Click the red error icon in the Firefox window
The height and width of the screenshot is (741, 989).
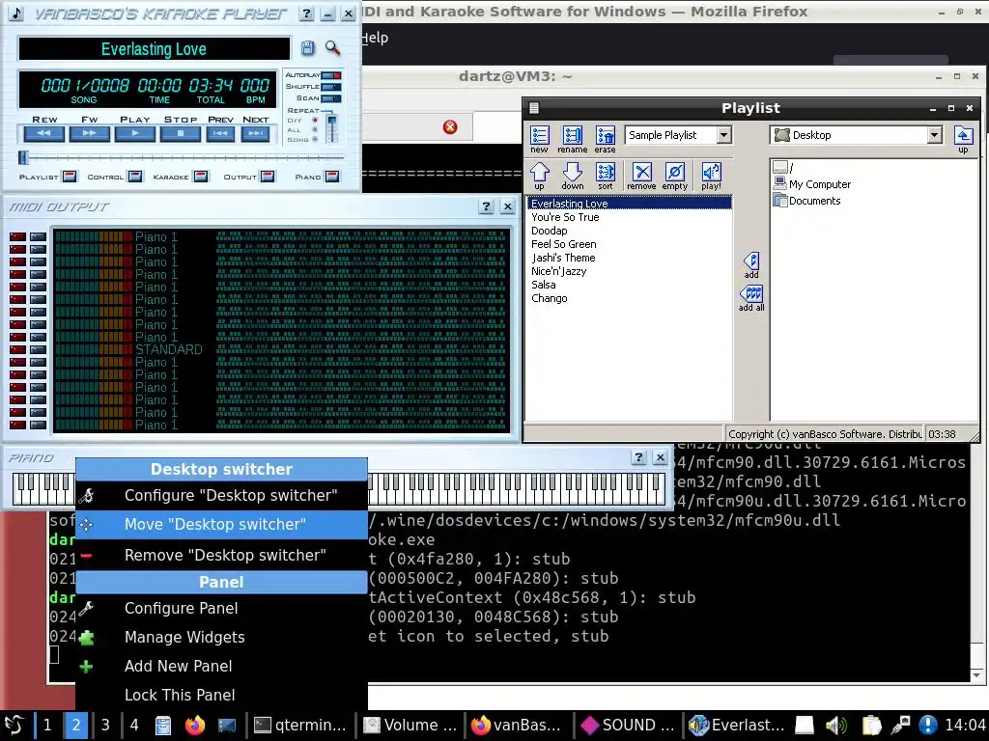[450, 126]
